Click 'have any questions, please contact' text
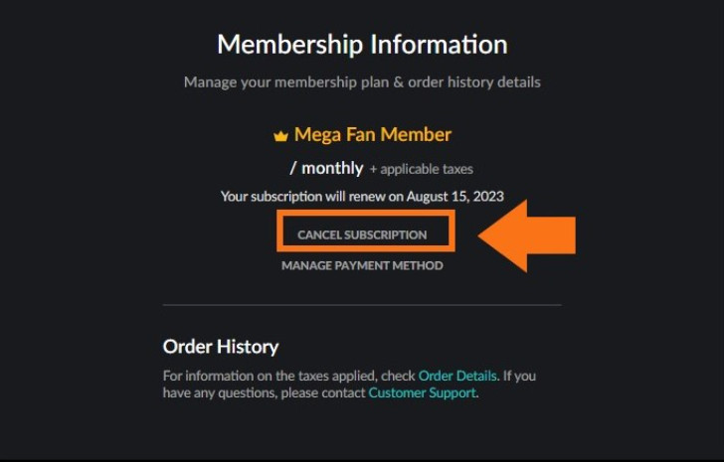The width and height of the screenshot is (724, 462). [264, 392]
